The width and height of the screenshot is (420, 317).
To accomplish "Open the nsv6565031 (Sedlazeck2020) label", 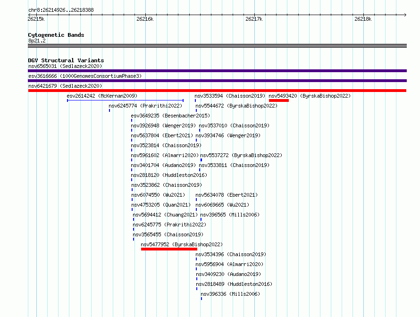I will coord(65,66).
